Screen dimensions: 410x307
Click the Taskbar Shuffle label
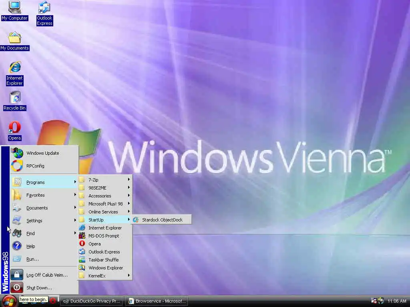click(104, 260)
